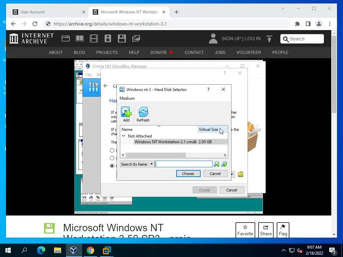Open the DONATE navigation item

161,53
